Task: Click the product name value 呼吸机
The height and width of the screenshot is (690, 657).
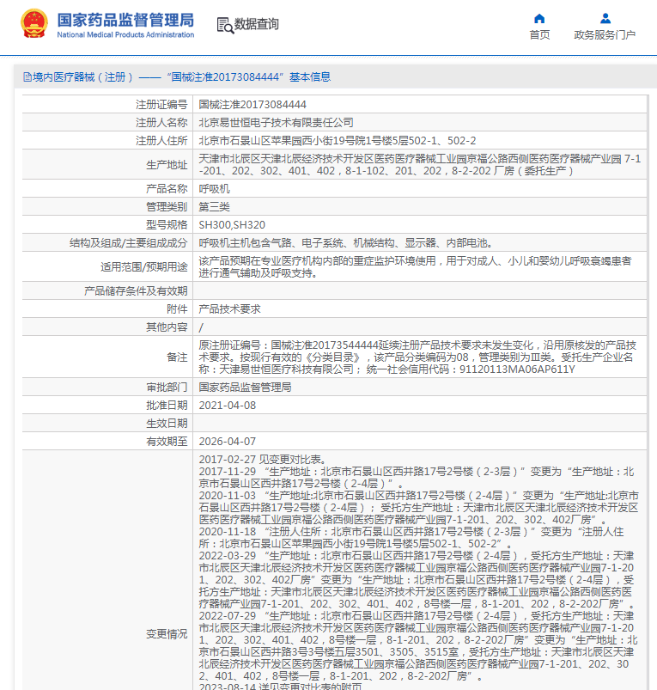Action: click(x=214, y=188)
